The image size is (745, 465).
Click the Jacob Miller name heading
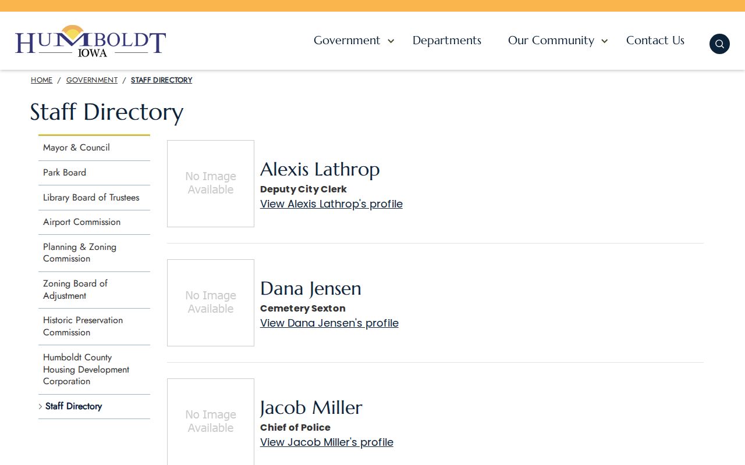311,407
